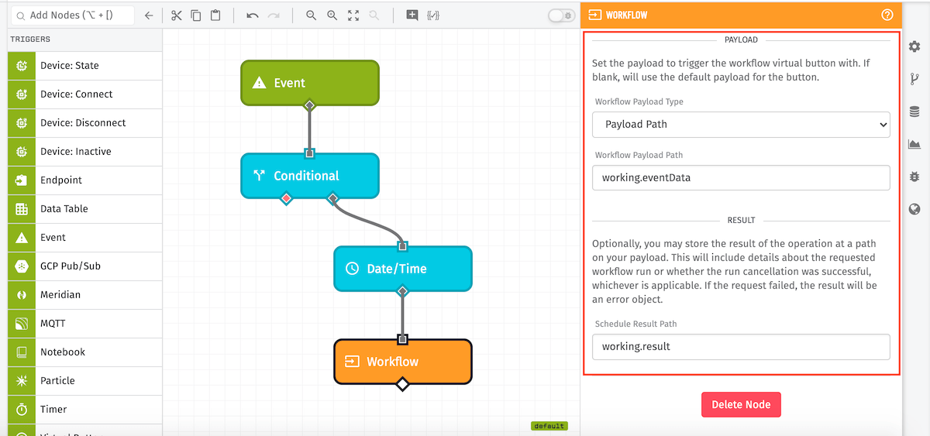
Task: Select the orange Workflow node on canvas
Action: tap(402, 362)
